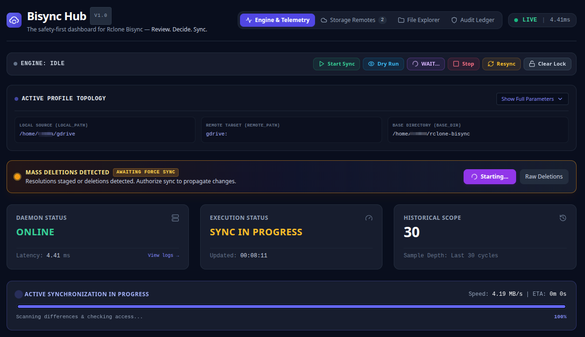Viewport: 585px width, 337px height.
Task: Open the Audit Ledger tab
Action: coord(473,20)
